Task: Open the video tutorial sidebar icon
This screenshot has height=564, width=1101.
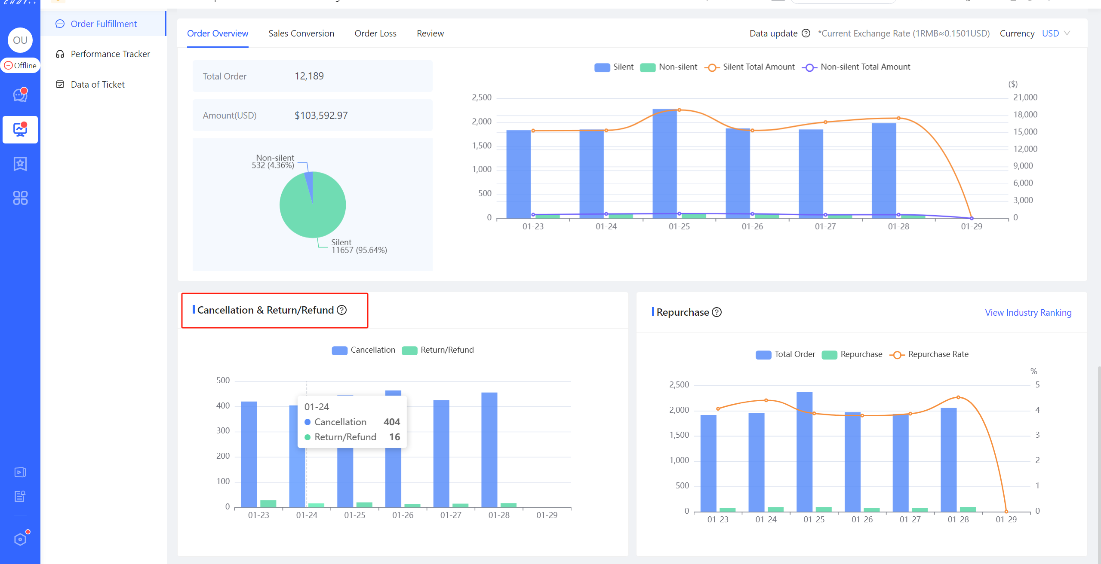Action: 20,472
